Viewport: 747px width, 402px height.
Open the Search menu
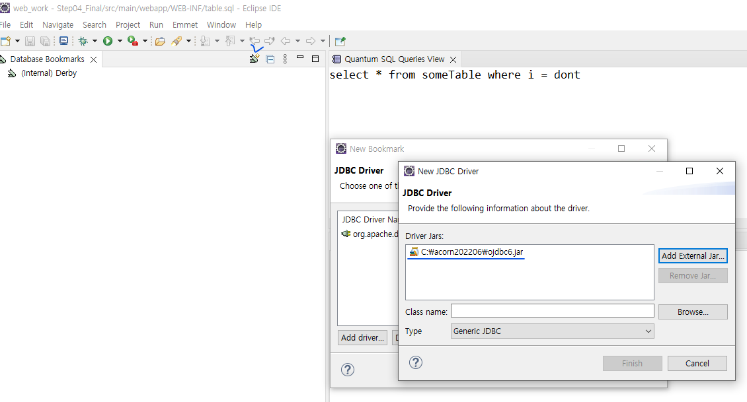[95, 24]
